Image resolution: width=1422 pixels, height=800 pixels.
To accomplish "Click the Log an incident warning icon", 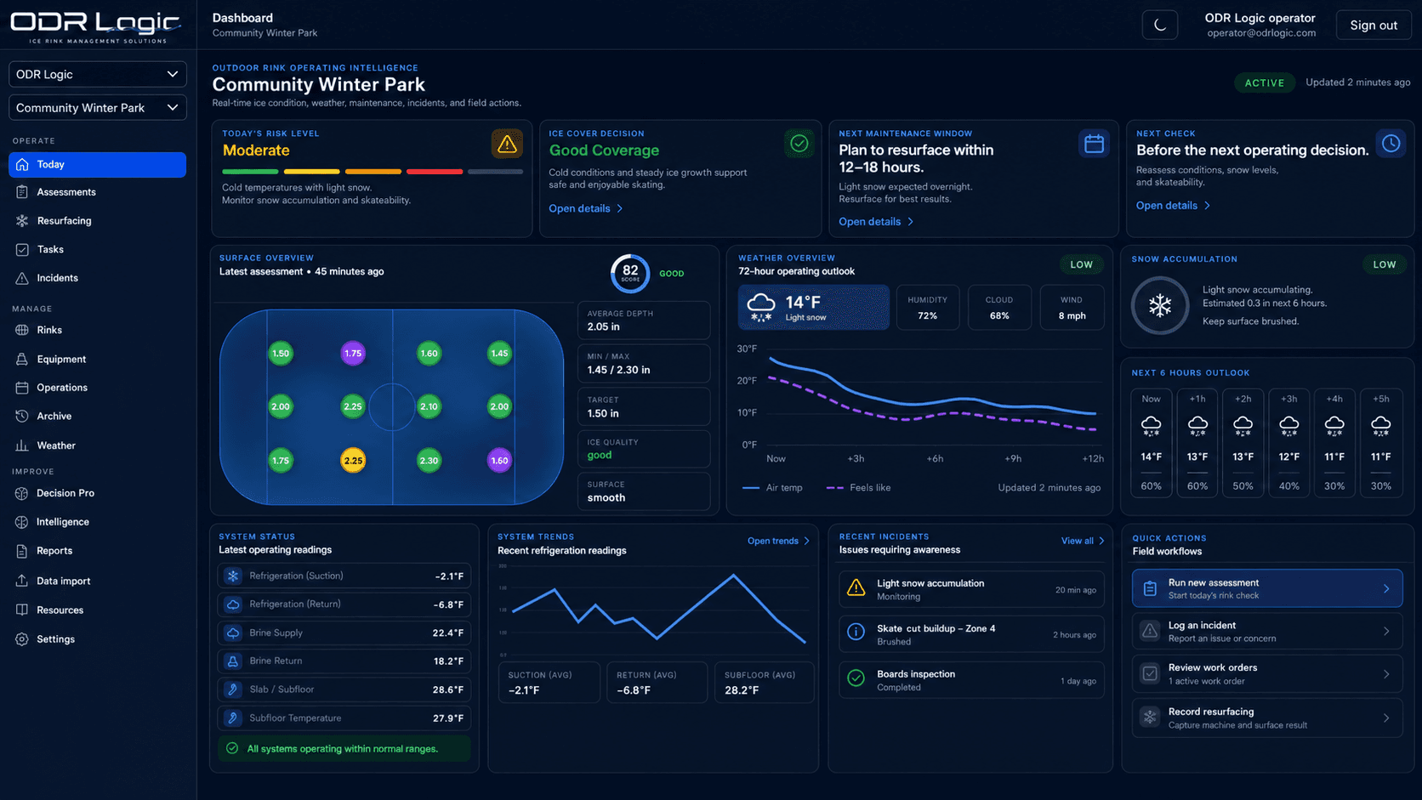I will pos(1150,631).
